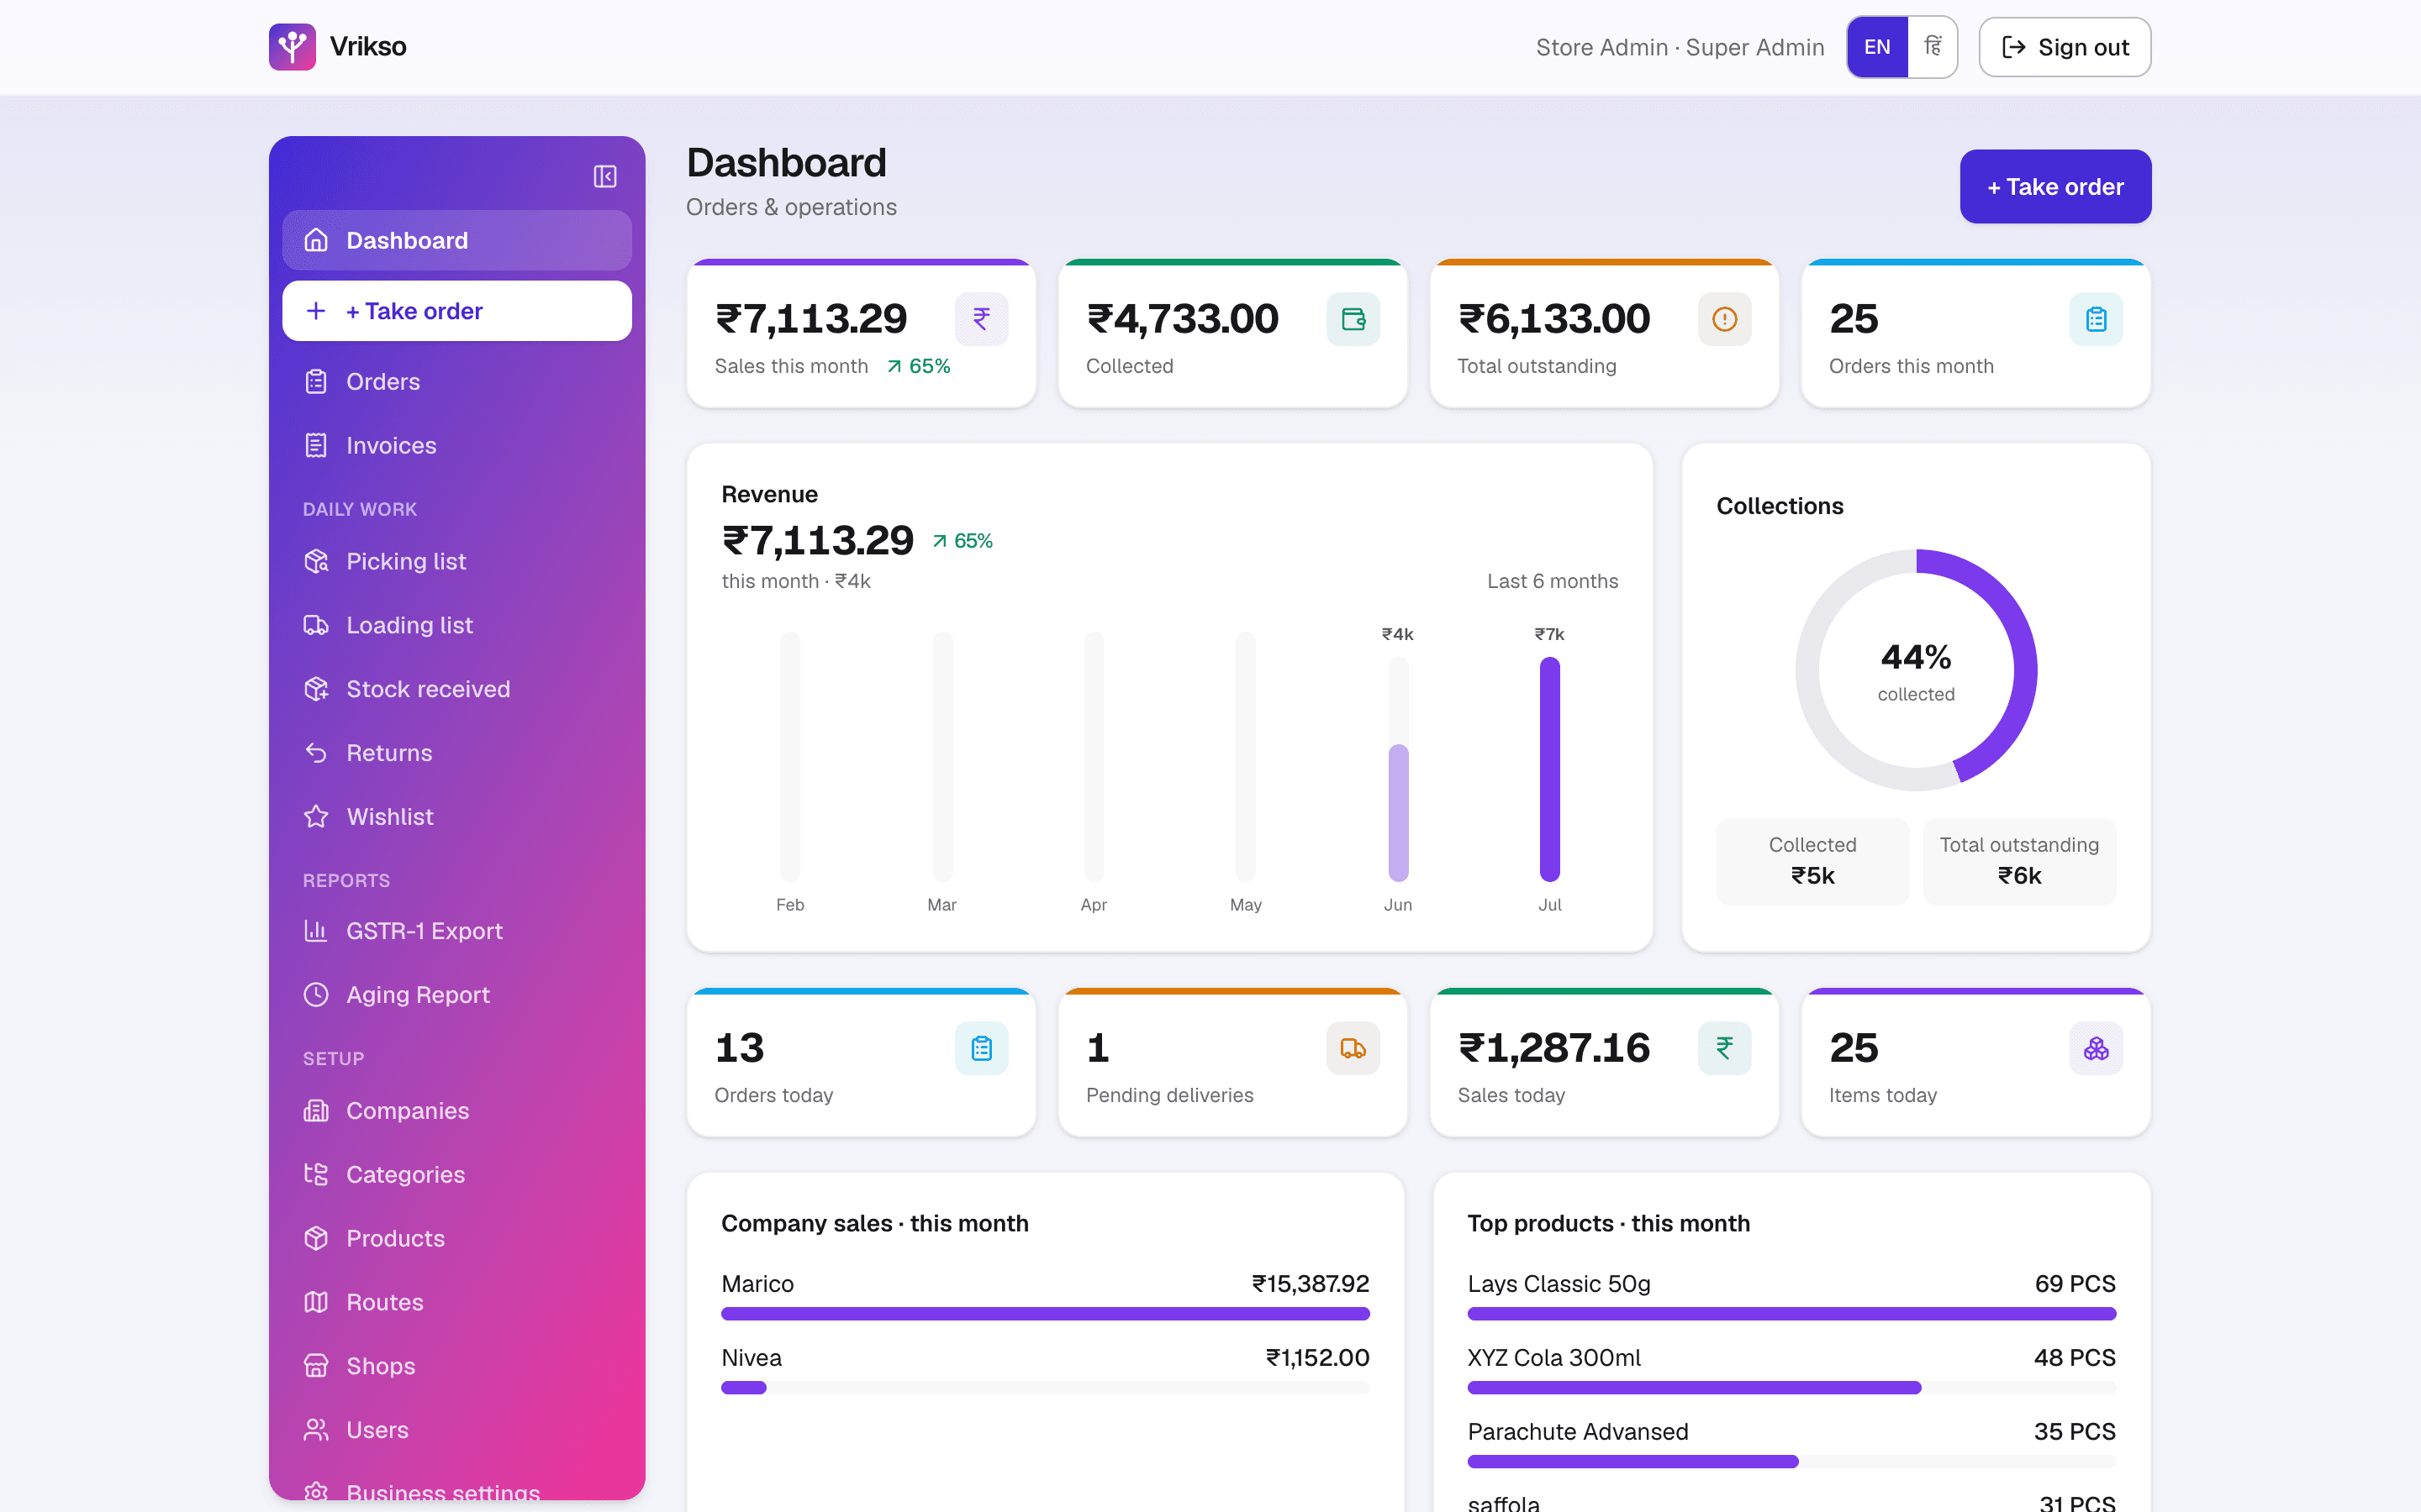Click the 65% growth indicator in Revenue

click(963, 541)
